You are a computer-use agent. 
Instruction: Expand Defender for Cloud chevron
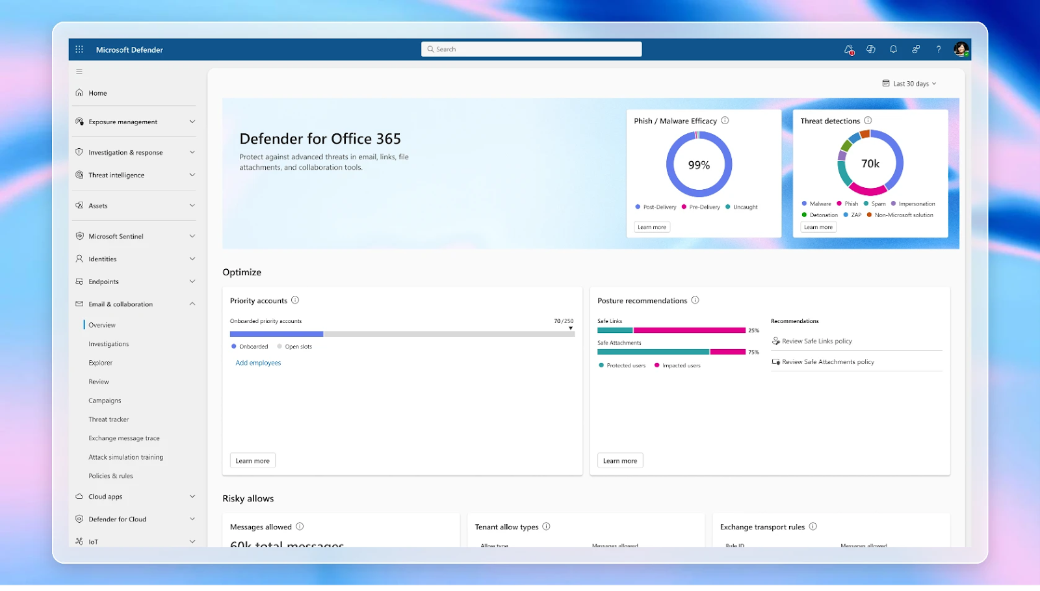click(192, 519)
